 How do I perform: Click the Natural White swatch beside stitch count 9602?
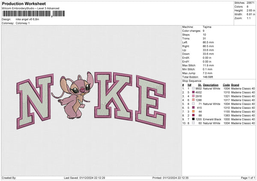[x=194, y=88]
